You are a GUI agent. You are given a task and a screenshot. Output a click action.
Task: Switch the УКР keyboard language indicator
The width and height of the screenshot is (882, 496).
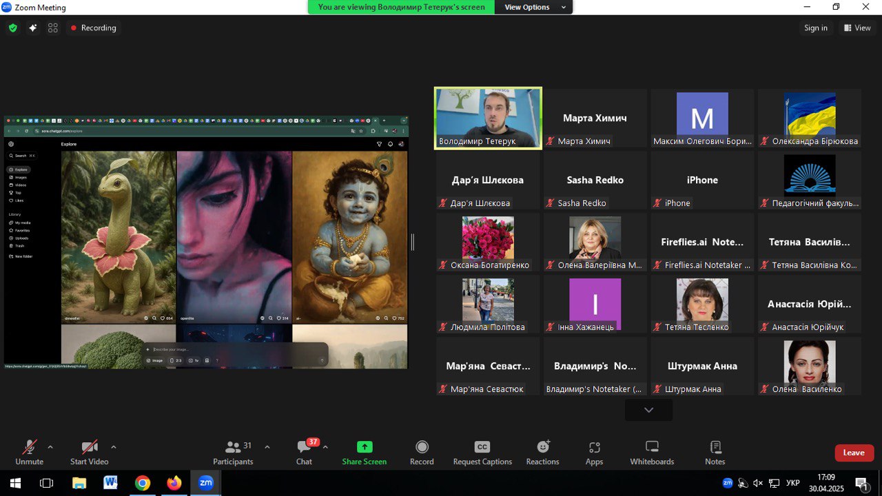793,483
